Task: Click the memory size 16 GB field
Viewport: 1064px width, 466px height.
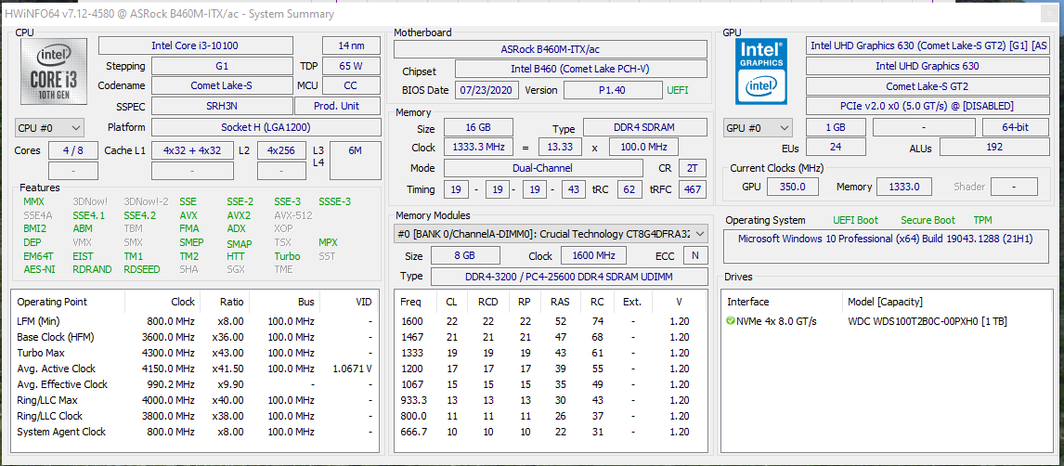Action: 478,127
